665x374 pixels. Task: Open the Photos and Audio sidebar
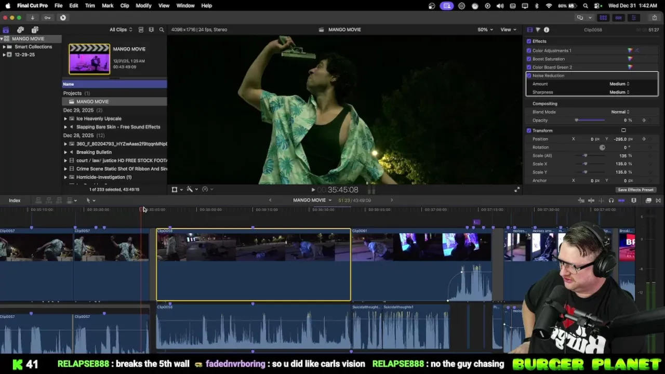(x=20, y=30)
